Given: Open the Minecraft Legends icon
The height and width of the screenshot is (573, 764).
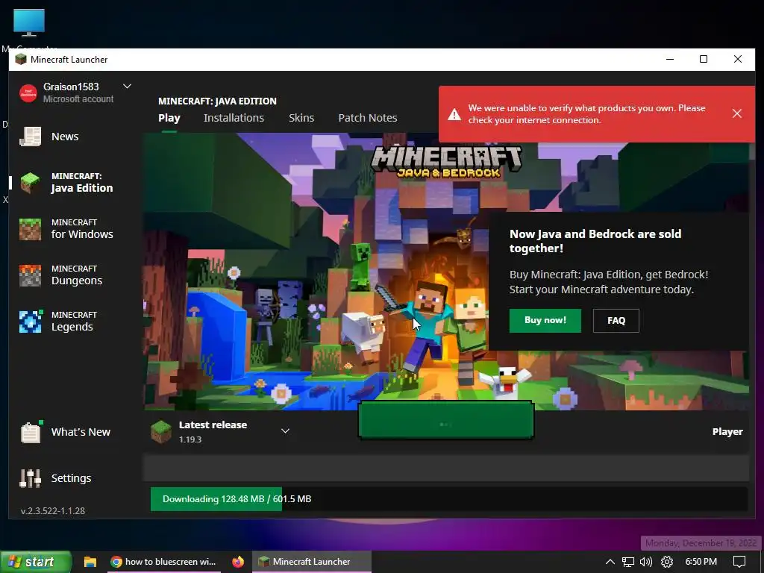Looking at the screenshot, I should click(x=31, y=322).
